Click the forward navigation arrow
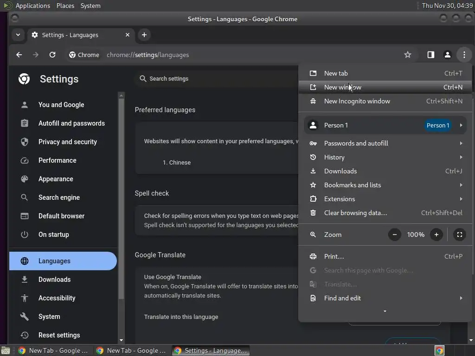Screen dimensions: 475x356 coord(35,55)
